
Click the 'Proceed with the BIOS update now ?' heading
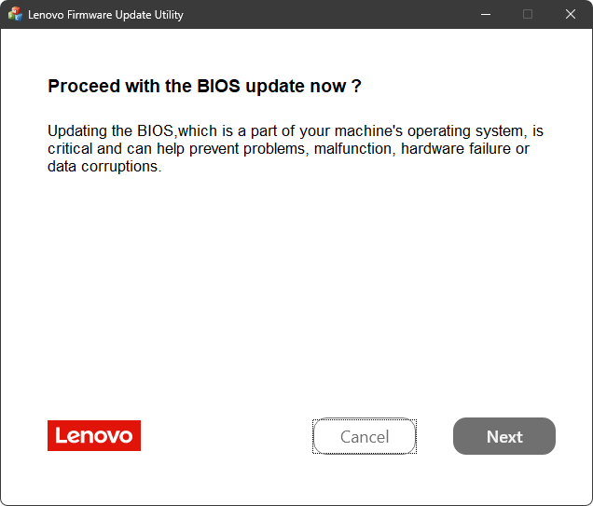[204, 87]
